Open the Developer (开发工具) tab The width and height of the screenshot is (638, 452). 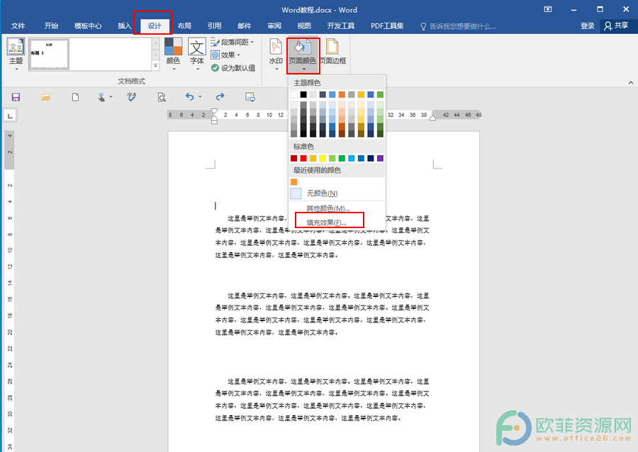tap(340, 26)
